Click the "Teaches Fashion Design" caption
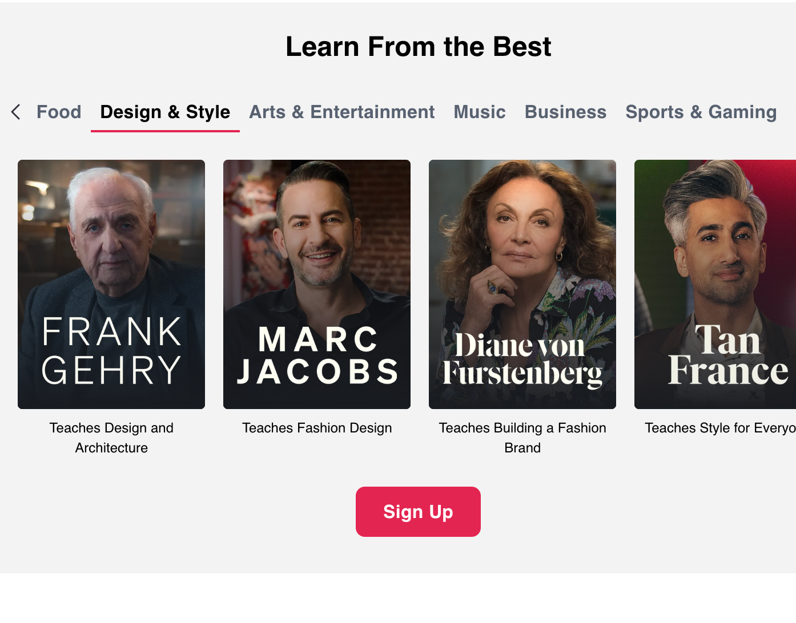The width and height of the screenshot is (796, 623). coord(317,428)
